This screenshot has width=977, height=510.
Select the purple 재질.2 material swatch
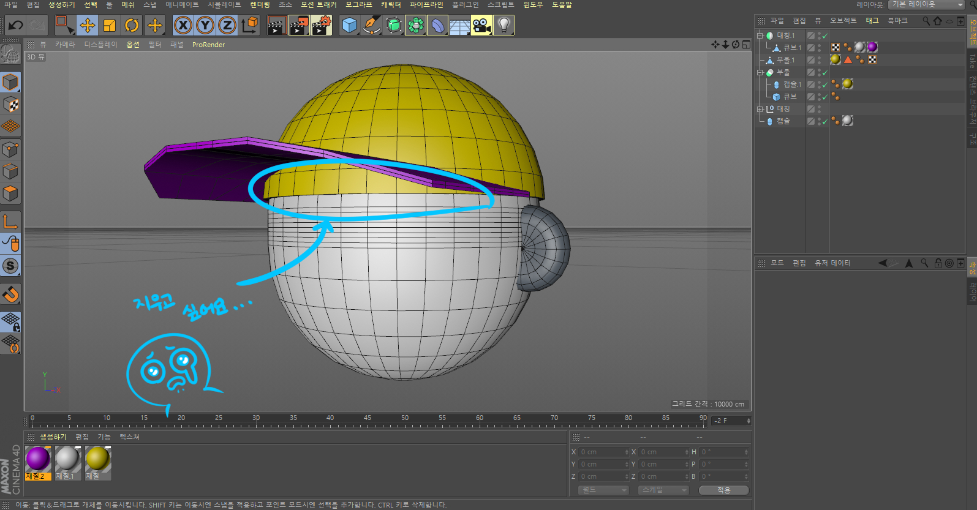(38, 459)
